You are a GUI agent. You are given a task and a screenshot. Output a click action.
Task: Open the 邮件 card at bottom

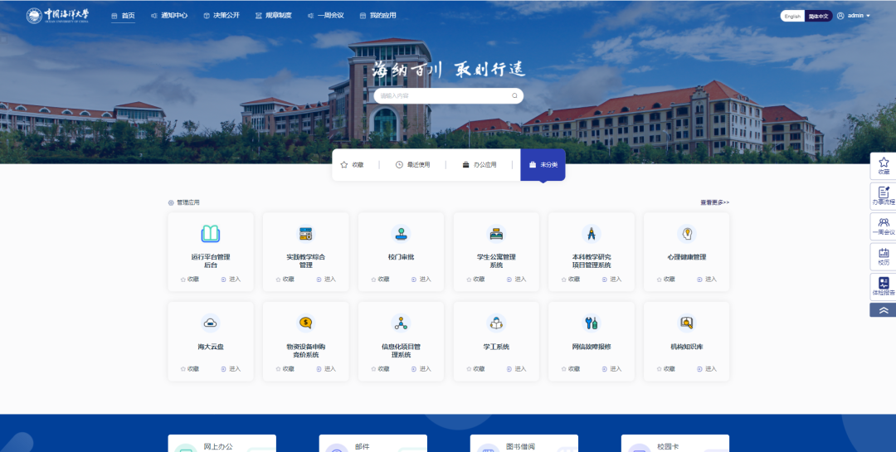pyautogui.click(x=373, y=444)
